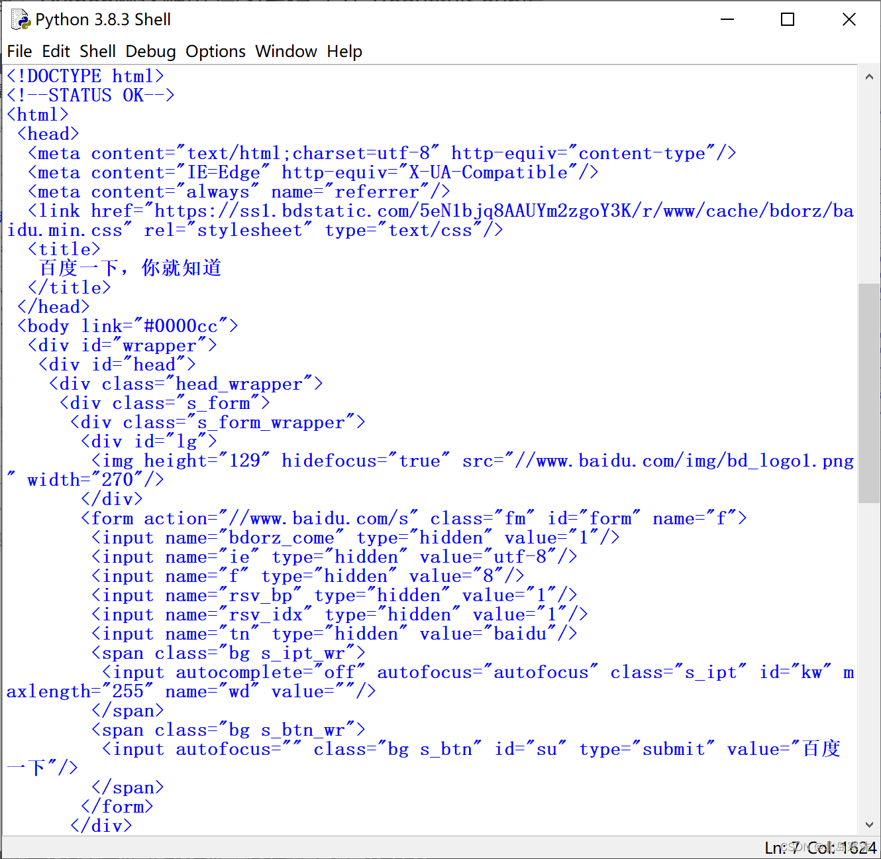
Task: Select the title text 百度一下，你就知道
Action: [130, 268]
